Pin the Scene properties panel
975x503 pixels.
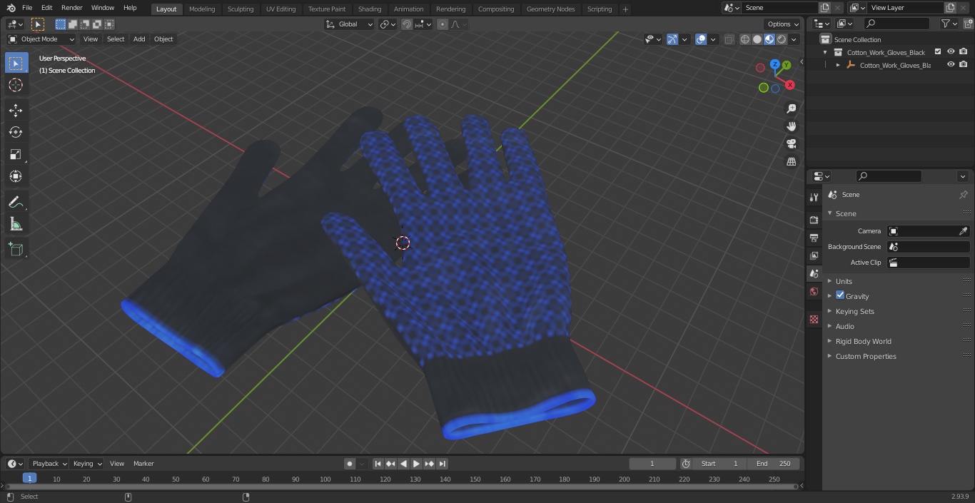(x=963, y=195)
